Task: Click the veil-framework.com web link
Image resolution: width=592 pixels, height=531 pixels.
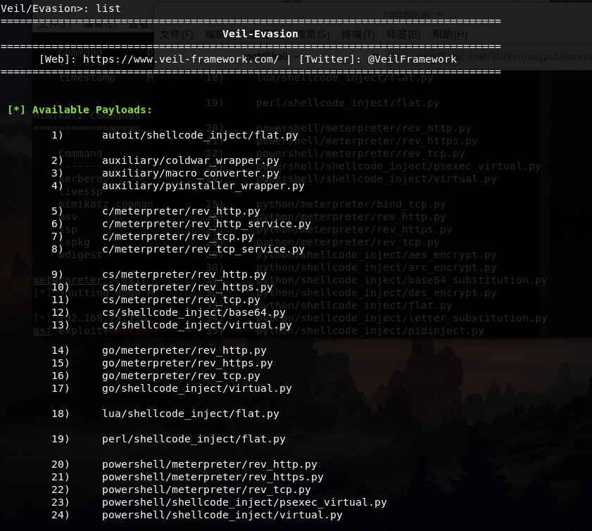Action: 180,59
